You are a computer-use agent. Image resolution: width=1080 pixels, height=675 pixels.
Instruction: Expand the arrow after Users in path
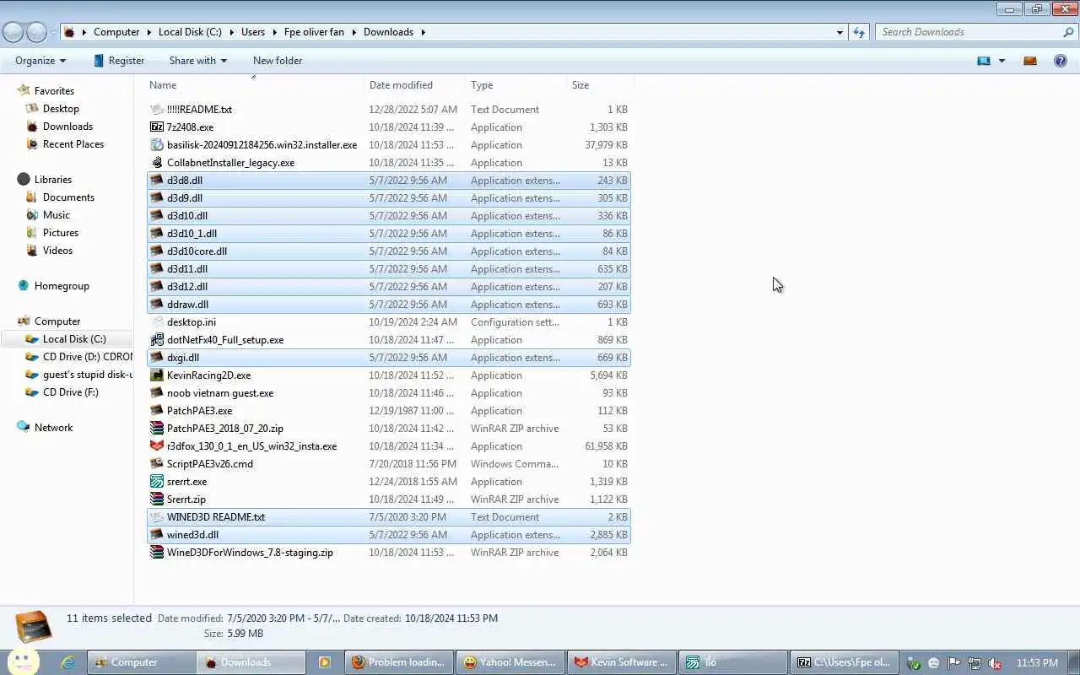[274, 32]
